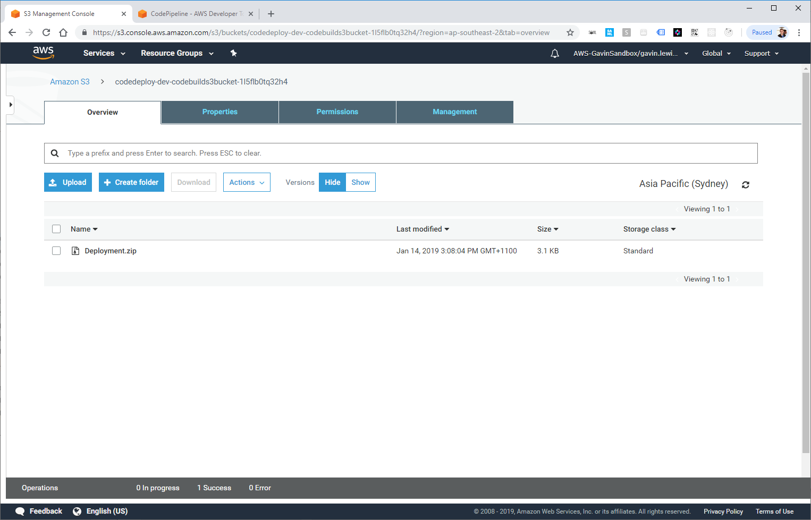
Task: Select Hide versions toggle
Action: (x=332, y=182)
